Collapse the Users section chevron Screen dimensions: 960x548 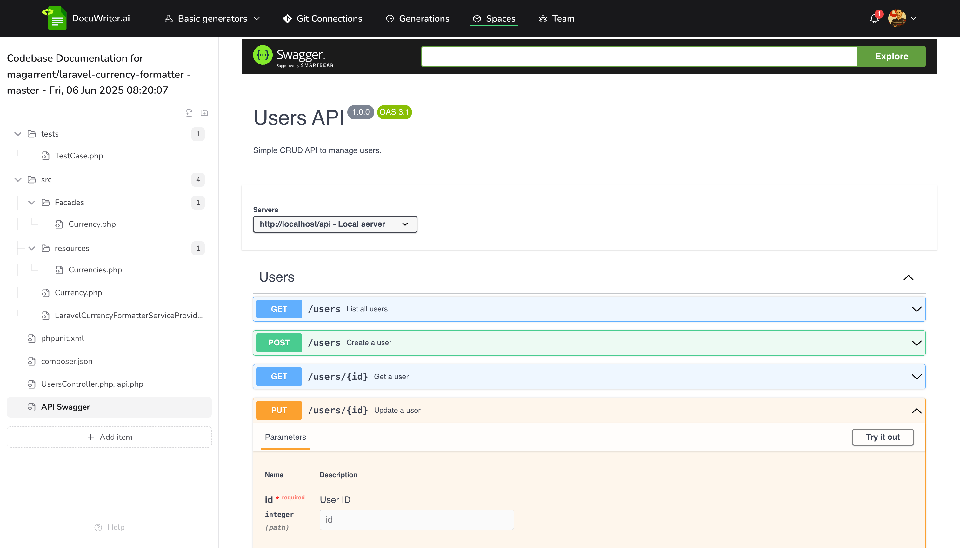(909, 278)
